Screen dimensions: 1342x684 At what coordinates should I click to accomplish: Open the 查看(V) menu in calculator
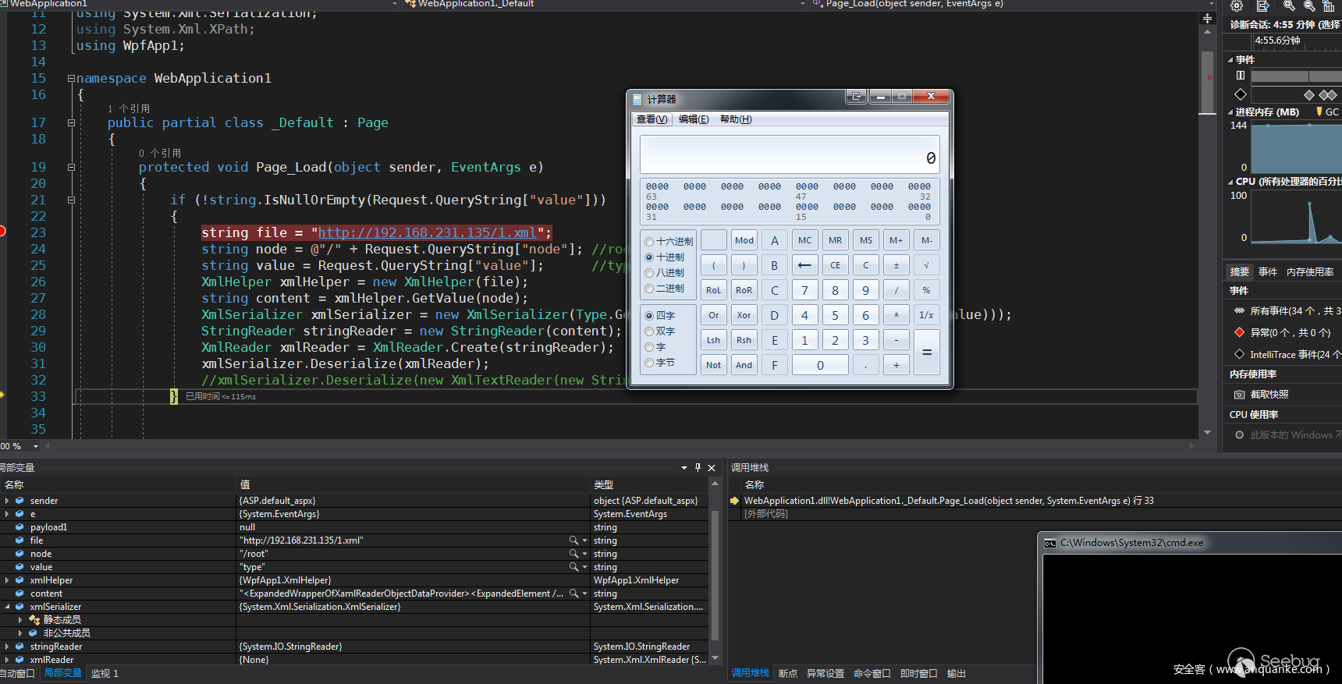tap(651, 119)
